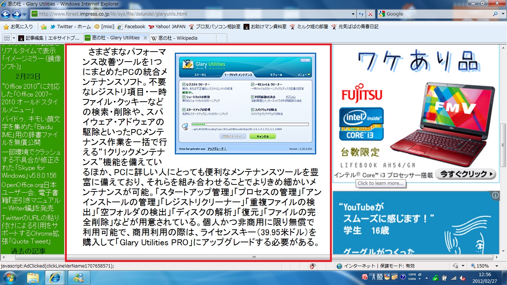Open the ミルク姫の部屋 bookmark
This screenshot has height=285, width=507.
[309, 27]
